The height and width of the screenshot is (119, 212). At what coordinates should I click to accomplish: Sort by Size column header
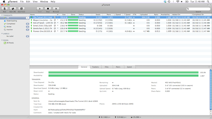coord(64,15)
